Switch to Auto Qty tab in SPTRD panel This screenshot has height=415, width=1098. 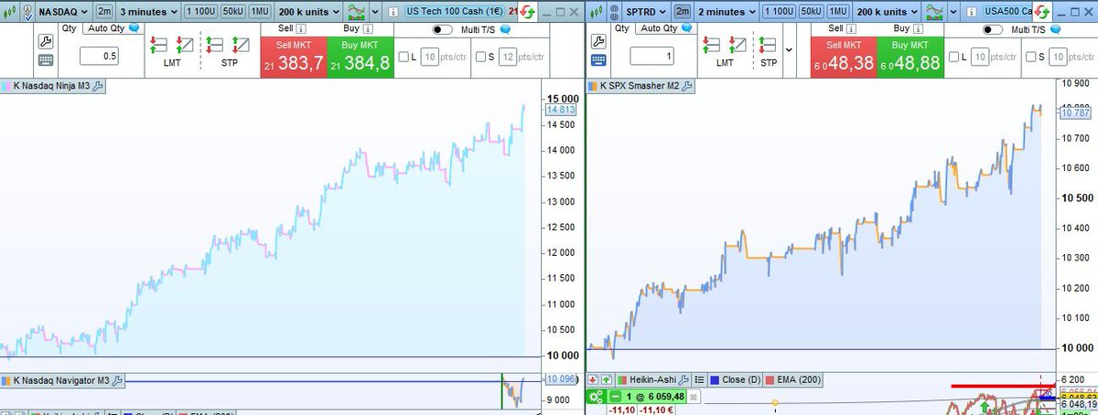666,28
